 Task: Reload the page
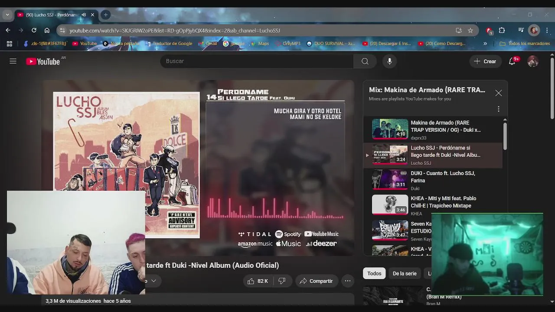click(34, 30)
